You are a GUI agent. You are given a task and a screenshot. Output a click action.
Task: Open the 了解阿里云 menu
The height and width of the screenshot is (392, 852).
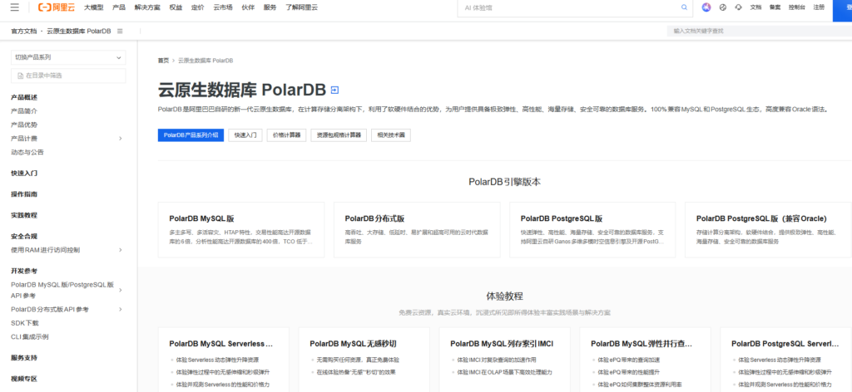(x=301, y=7)
